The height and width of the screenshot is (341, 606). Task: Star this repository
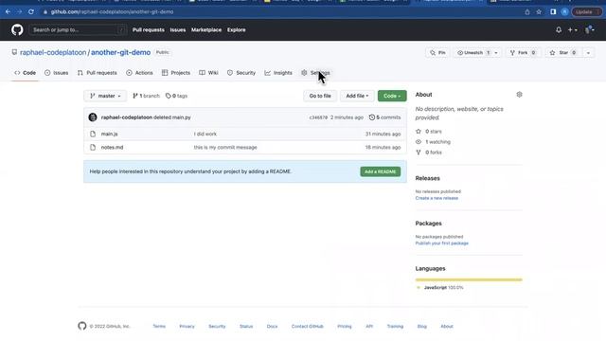pos(562,53)
